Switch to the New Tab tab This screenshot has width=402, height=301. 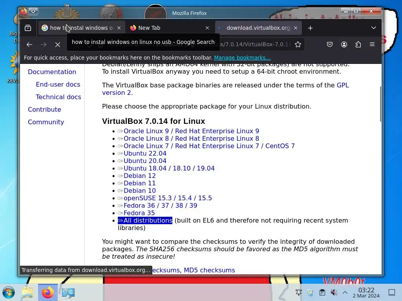(170, 28)
